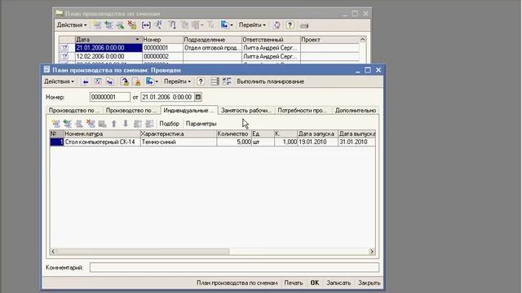522x293 pixels.
Task: Open help with the question mark in document window
Action: click(201, 81)
